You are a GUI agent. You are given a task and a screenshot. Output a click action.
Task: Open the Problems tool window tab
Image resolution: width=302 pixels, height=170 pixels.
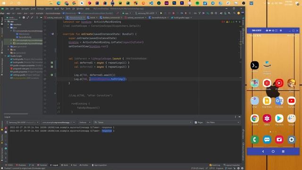21,165
